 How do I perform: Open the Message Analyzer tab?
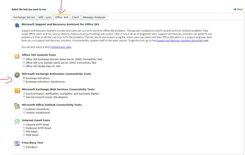(94, 17)
